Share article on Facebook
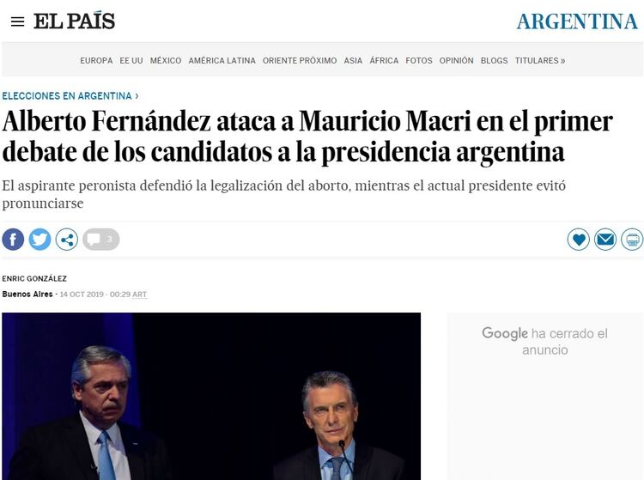644x480 pixels. click(13, 240)
